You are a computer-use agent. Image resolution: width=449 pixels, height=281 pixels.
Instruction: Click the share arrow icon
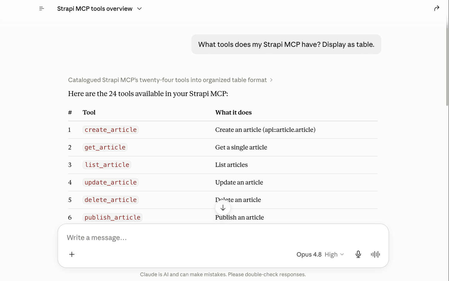[437, 8]
